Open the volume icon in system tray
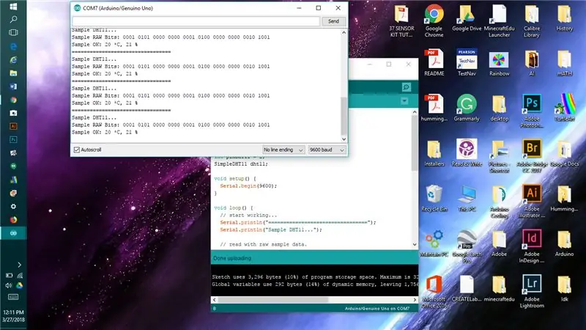Viewport: 586px width, 330px height. click(x=9, y=285)
